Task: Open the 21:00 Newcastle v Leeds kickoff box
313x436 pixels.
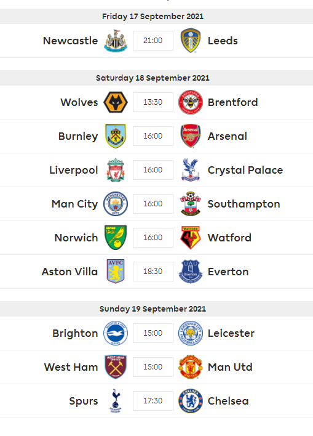Action: click(x=153, y=41)
